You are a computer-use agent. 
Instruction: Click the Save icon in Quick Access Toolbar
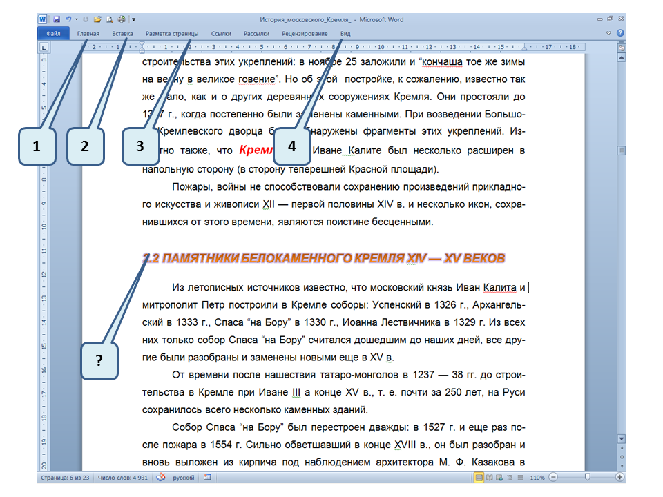[x=57, y=20]
